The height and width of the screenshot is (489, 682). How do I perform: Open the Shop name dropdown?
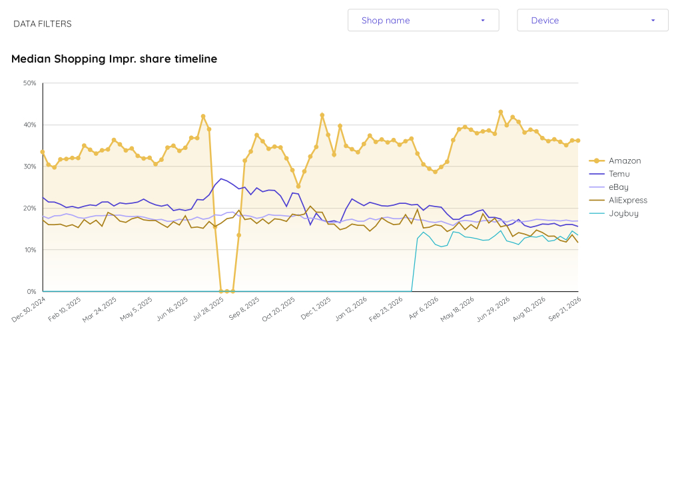coord(423,21)
